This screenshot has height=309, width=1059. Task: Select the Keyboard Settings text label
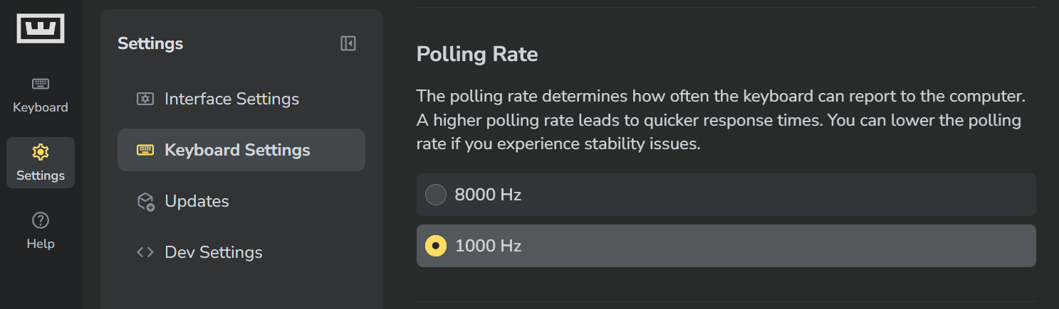(x=237, y=150)
